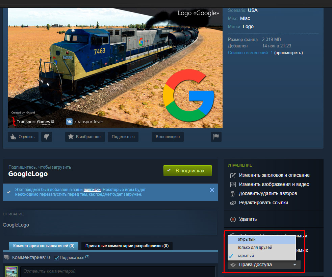
Task: Select открытый visibility option
Action: pos(262,239)
